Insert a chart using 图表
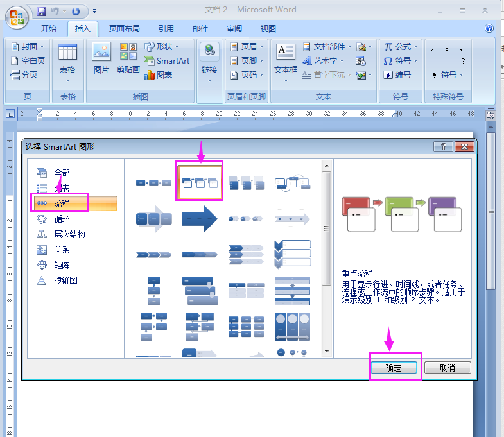Viewport: 504px width, 437px height. pos(158,75)
